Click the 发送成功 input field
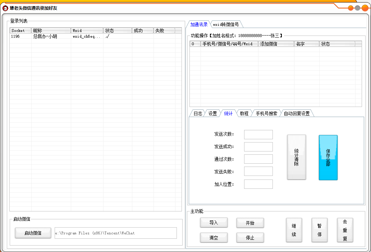Viewport: 371px width, 252px height. [258, 147]
